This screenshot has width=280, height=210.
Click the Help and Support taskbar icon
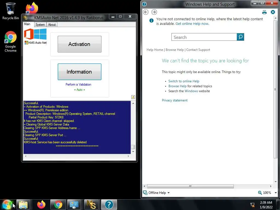point(109,205)
